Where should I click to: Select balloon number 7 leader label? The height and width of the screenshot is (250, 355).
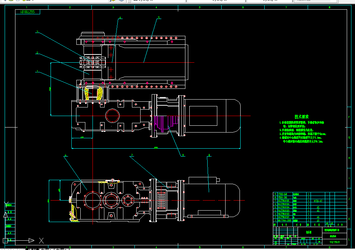(x=132, y=155)
